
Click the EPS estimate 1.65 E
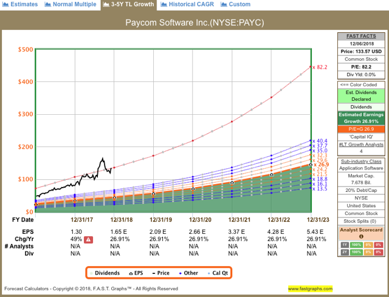pos(119,232)
